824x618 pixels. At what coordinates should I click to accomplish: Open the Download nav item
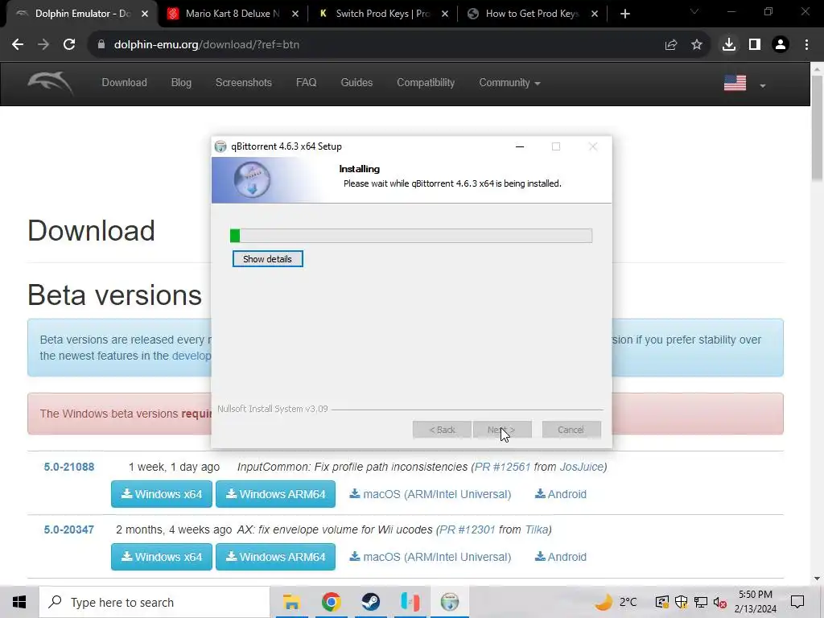(x=125, y=83)
